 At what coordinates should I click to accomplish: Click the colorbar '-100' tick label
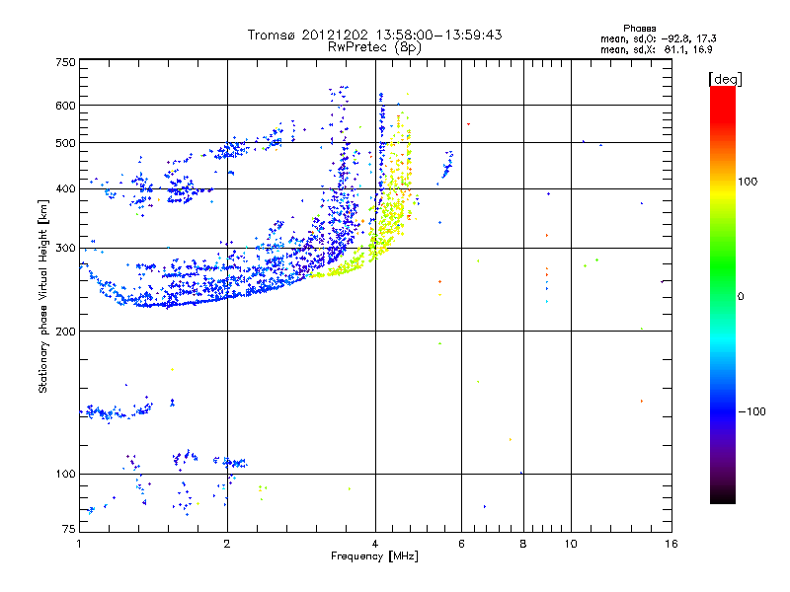pos(751,411)
